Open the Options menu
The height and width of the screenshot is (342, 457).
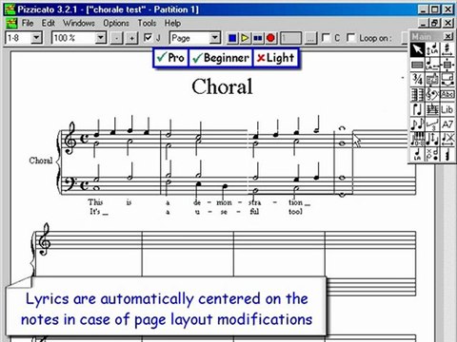(116, 23)
